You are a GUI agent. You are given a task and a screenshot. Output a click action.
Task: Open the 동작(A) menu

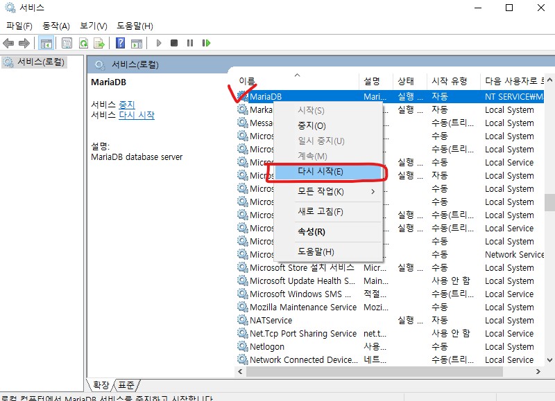56,26
